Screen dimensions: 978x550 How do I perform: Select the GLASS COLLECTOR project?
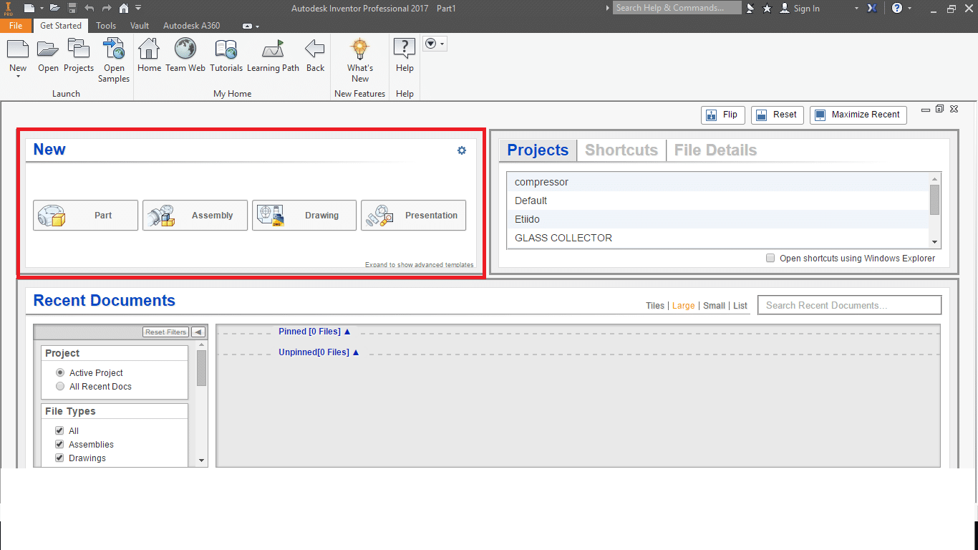(563, 237)
